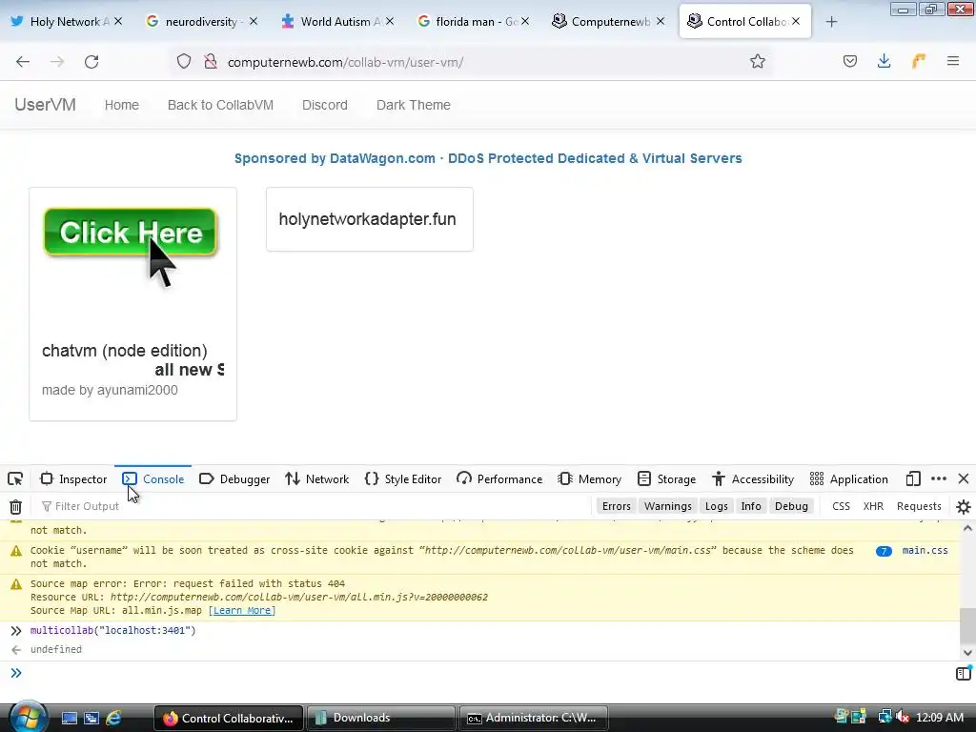
Task: Open the Downloads toolbar arrow icon
Action: point(884,61)
